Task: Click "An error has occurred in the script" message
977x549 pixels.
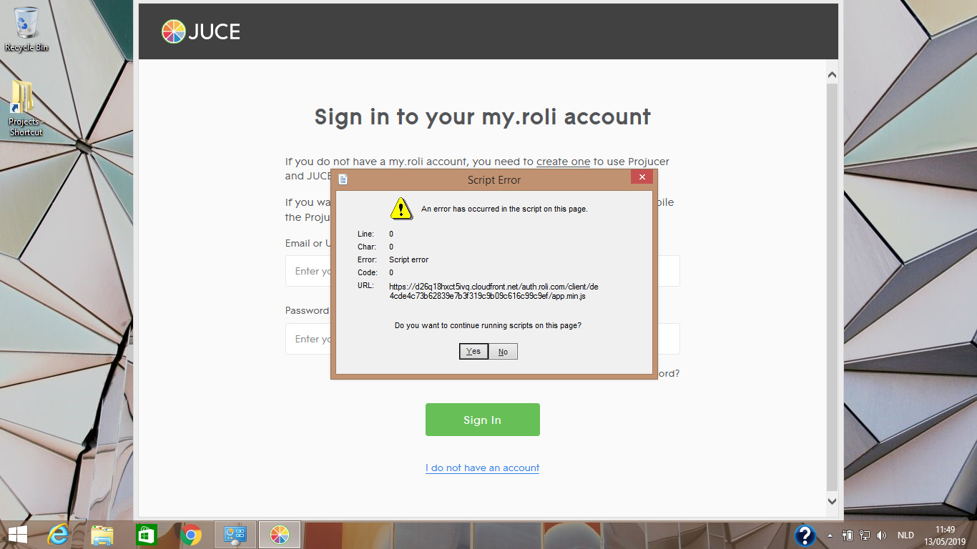Action: [504, 209]
